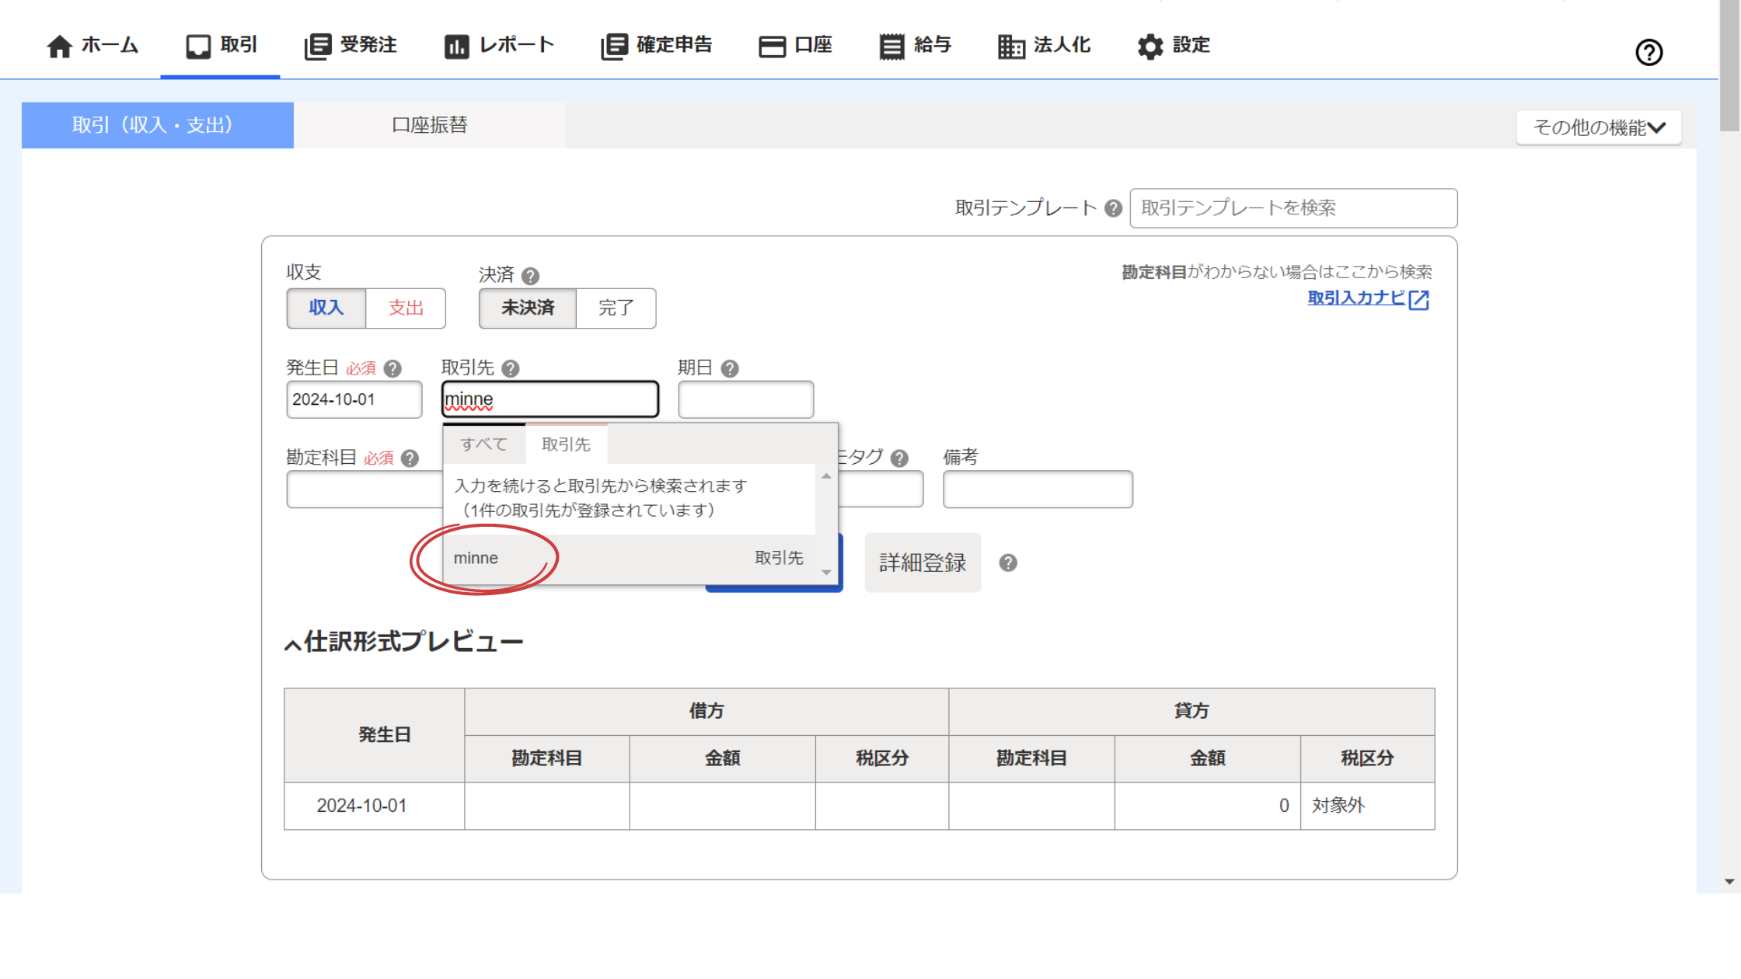Click help icon beside 決済 label

click(x=530, y=276)
